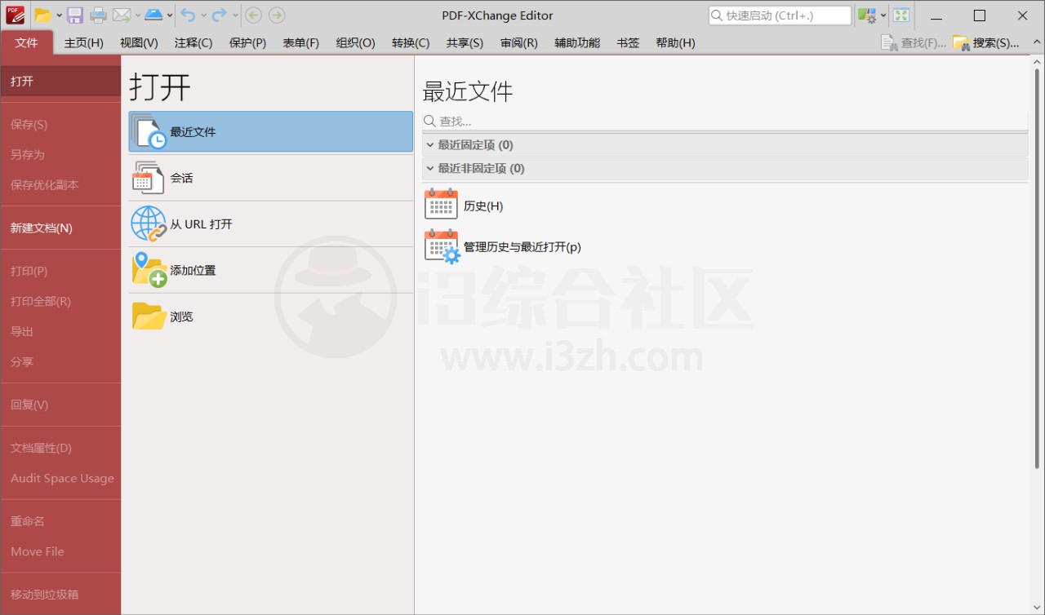
Task: Open the 审阅(R) menu tab
Action: pos(519,42)
